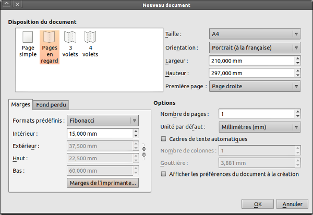The width and height of the screenshot is (313, 215).
Task: Open the Taille A4 dropdown
Action: tap(255, 34)
